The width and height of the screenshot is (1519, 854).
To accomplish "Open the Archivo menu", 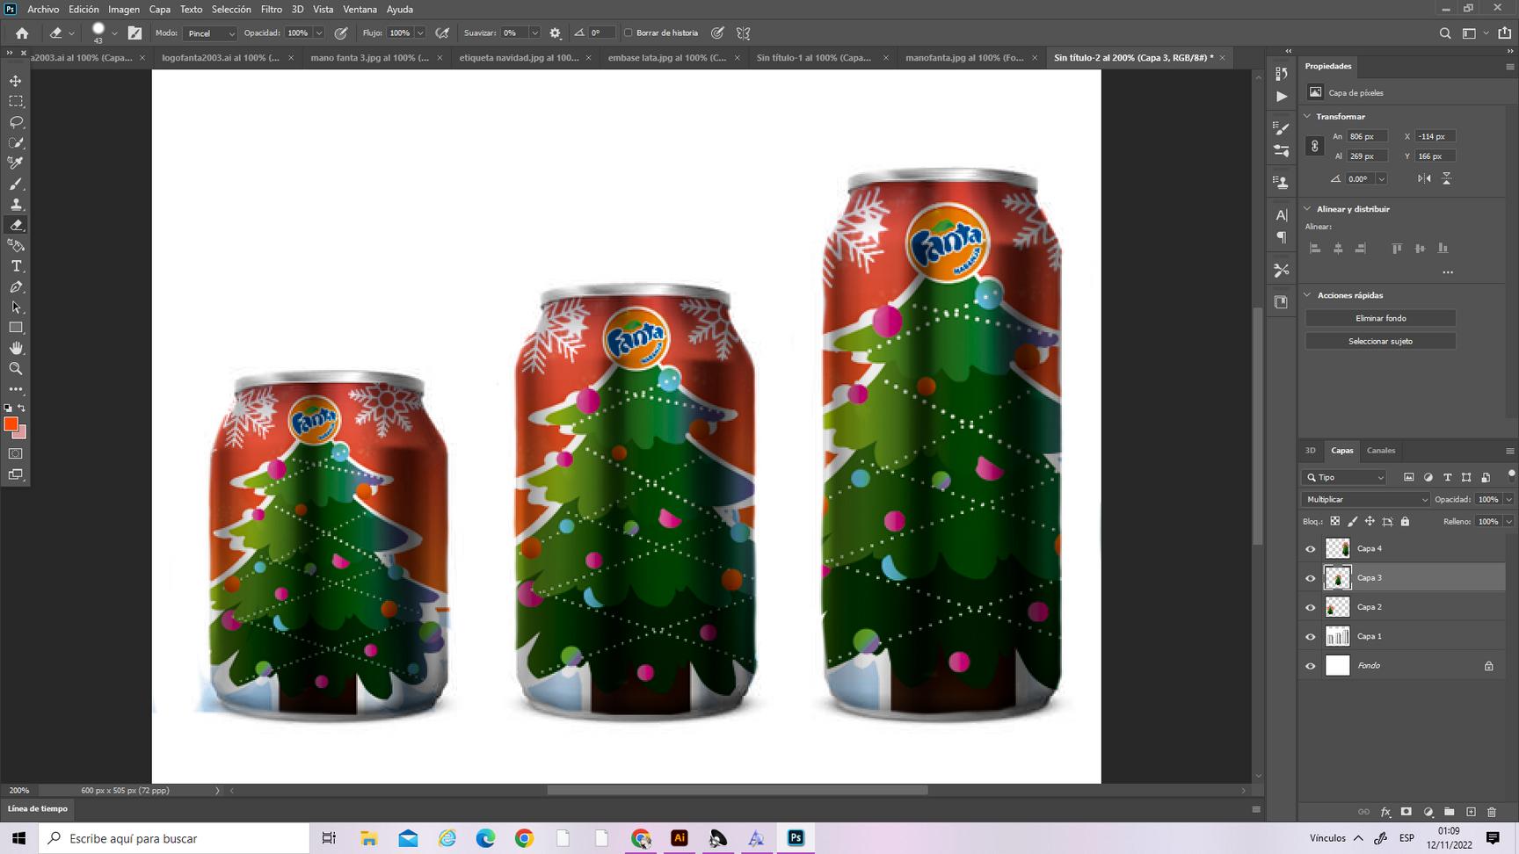I will (43, 9).
